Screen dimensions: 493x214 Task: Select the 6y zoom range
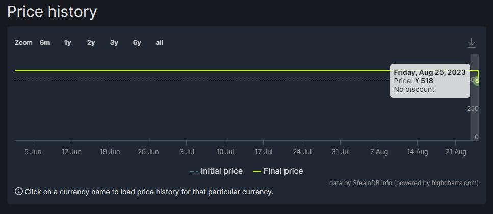137,43
